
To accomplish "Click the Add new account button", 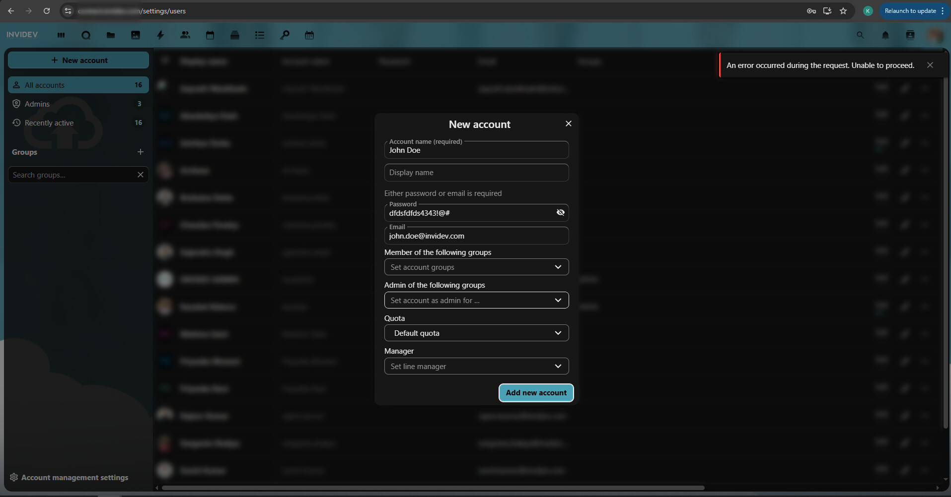I will pos(536,393).
